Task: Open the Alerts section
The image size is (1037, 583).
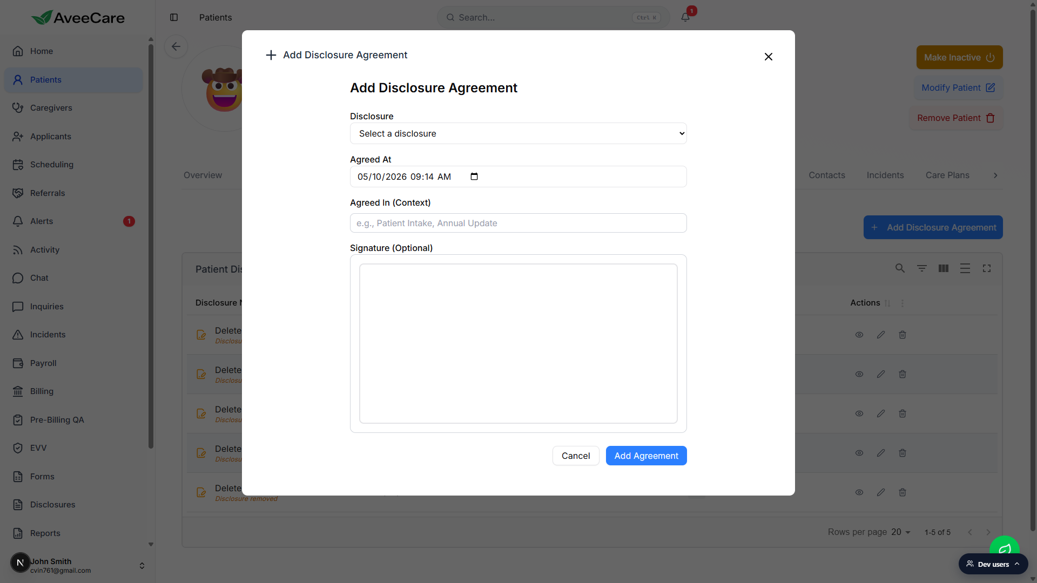Action: point(73,221)
